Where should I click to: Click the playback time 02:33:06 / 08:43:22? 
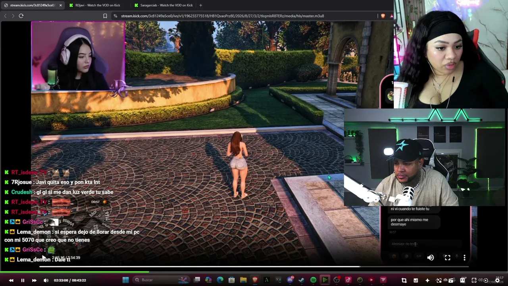pyautogui.click(x=70, y=280)
